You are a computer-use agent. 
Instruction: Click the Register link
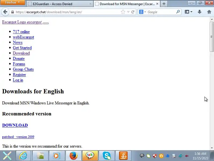(19, 75)
